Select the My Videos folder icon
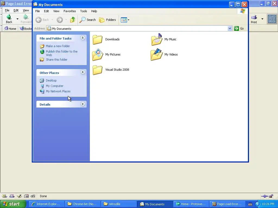The width and height of the screenshot is (278, 208). [157, 55]
